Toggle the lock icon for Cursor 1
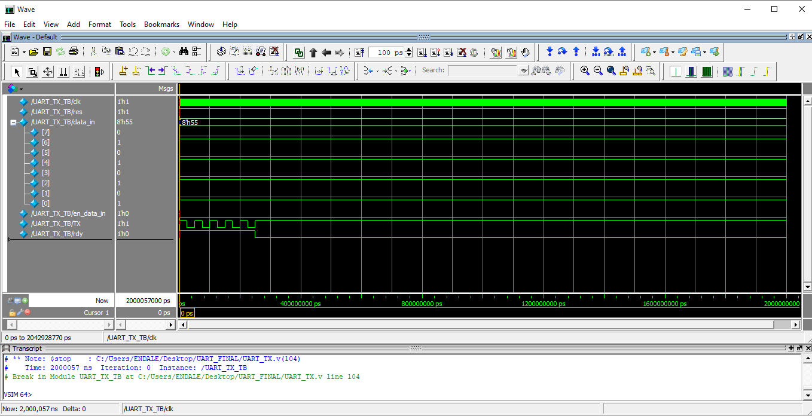Image resolution: width=812 pixels, height=416 pixels. (12, 313)
